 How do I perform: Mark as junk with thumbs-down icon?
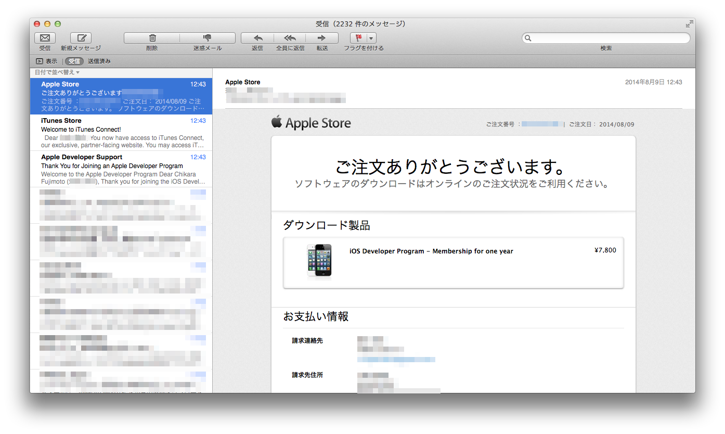coord(208,38)
